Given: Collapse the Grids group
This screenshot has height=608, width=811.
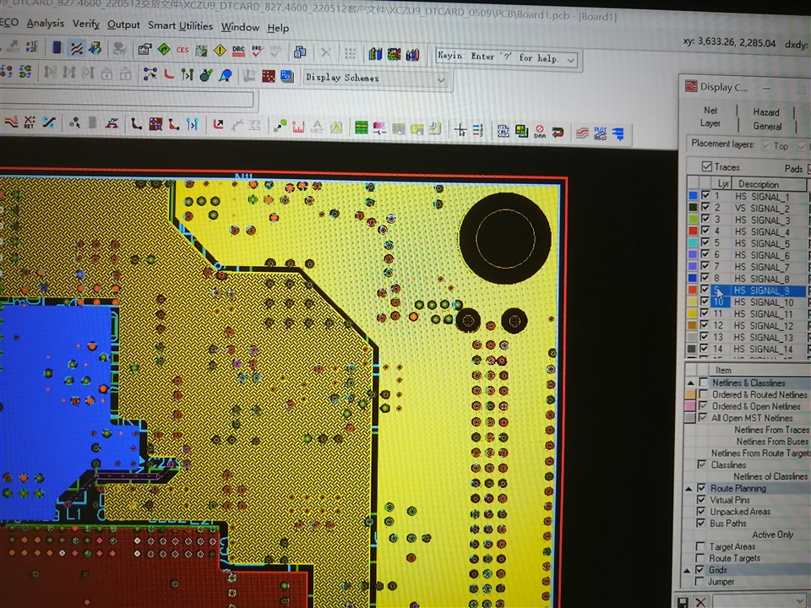Looking at the screenshot, I should click(x=688, y=570).
